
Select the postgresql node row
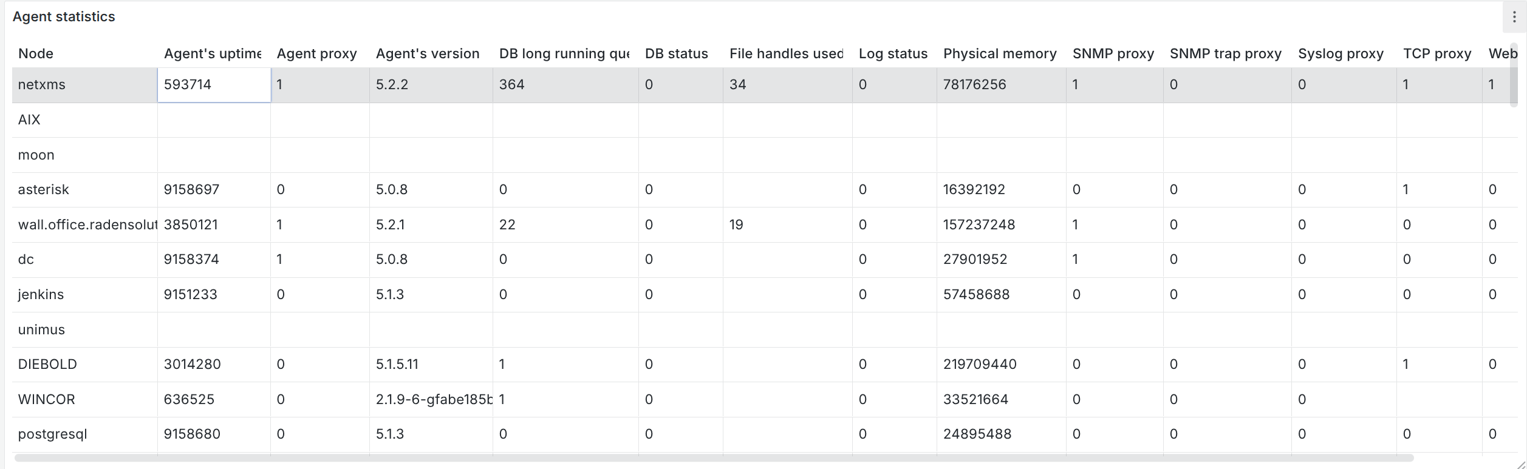pos(765,434)
